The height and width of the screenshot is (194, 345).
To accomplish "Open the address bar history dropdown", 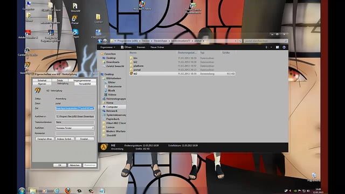I will click(236, 41).
